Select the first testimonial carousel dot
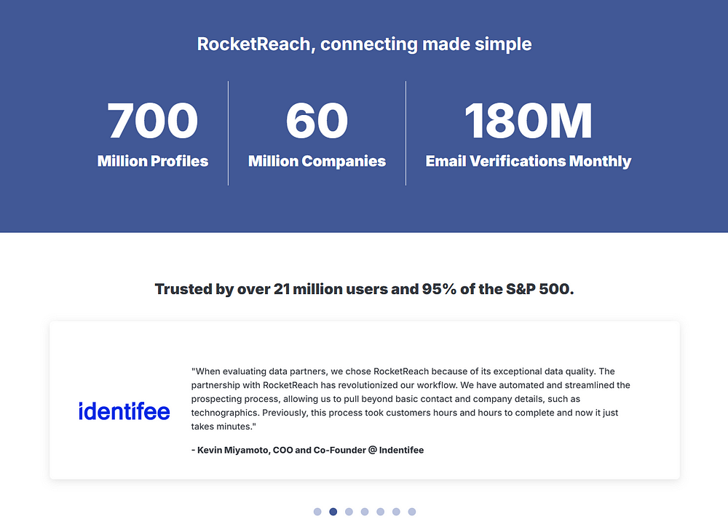The width and height of the screenshot is (728, 519). click(x=317, y=512)
